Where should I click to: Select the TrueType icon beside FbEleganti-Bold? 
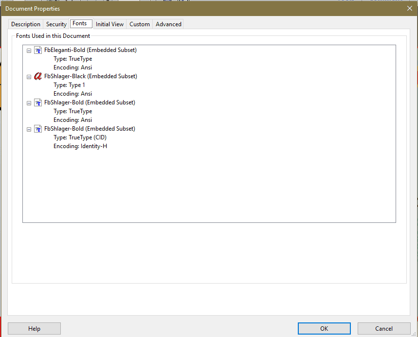pos(38,51)
